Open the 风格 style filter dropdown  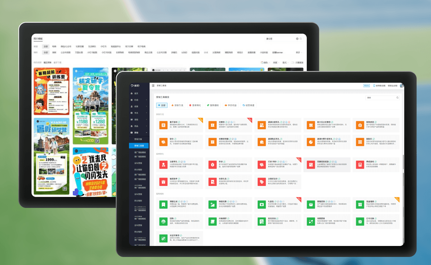coord(276,63)
